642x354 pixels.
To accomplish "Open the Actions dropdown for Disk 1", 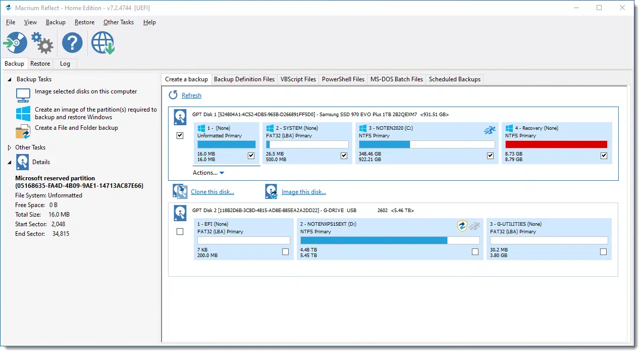I will pyautogui.click(x=208, y=173).
